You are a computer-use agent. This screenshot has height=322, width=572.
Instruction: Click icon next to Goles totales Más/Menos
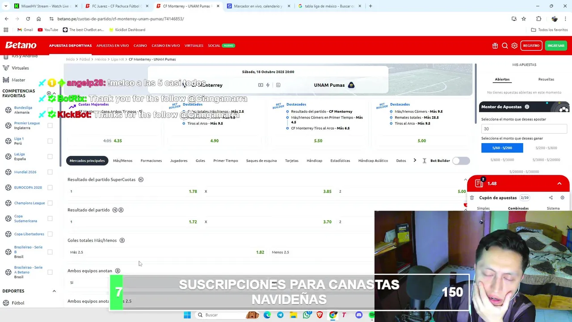(122, 240)
